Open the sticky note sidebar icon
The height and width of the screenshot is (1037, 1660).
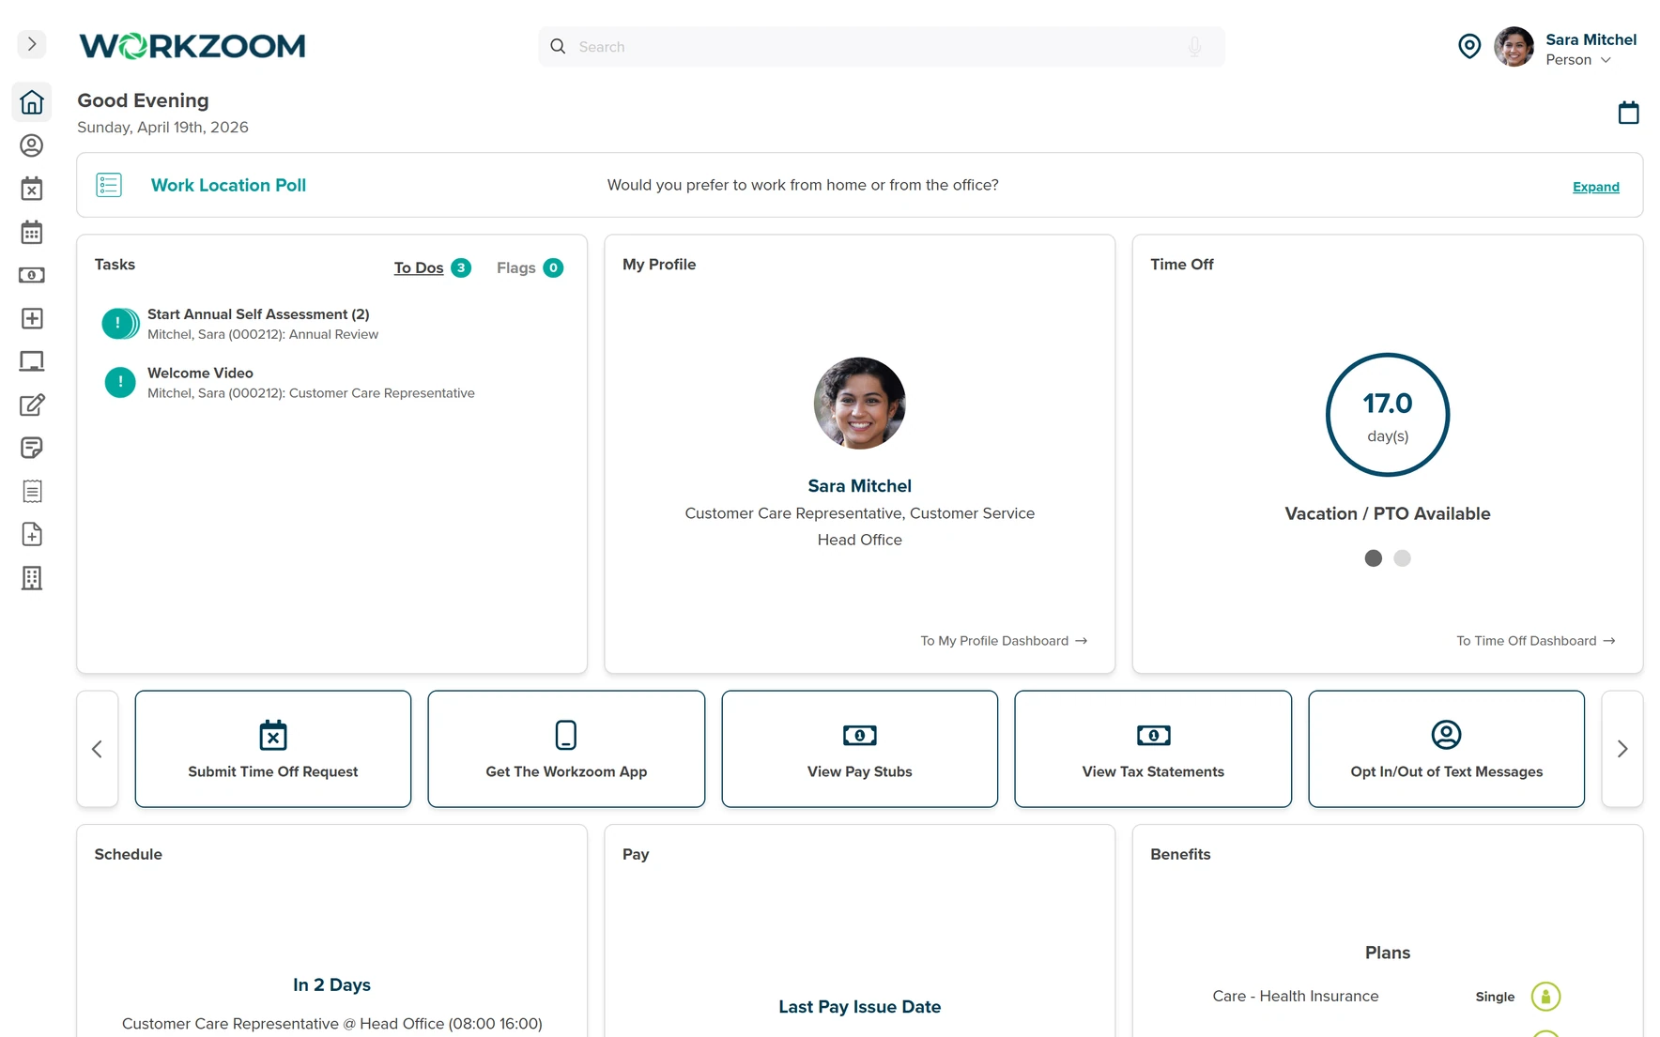(32, 448)
